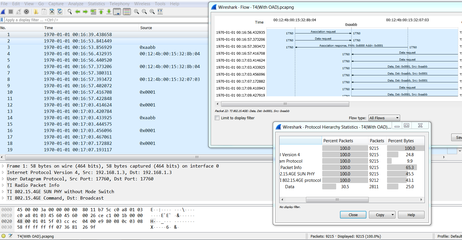Find a packet using the magnifier icon
The width and height of the screenshot is (462, 240).
click(x=70, y=12)
